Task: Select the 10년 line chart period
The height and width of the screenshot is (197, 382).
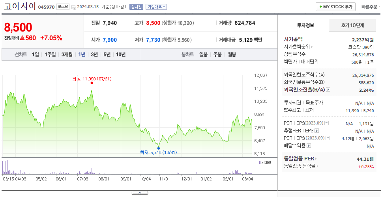Action: click(121, 54)
